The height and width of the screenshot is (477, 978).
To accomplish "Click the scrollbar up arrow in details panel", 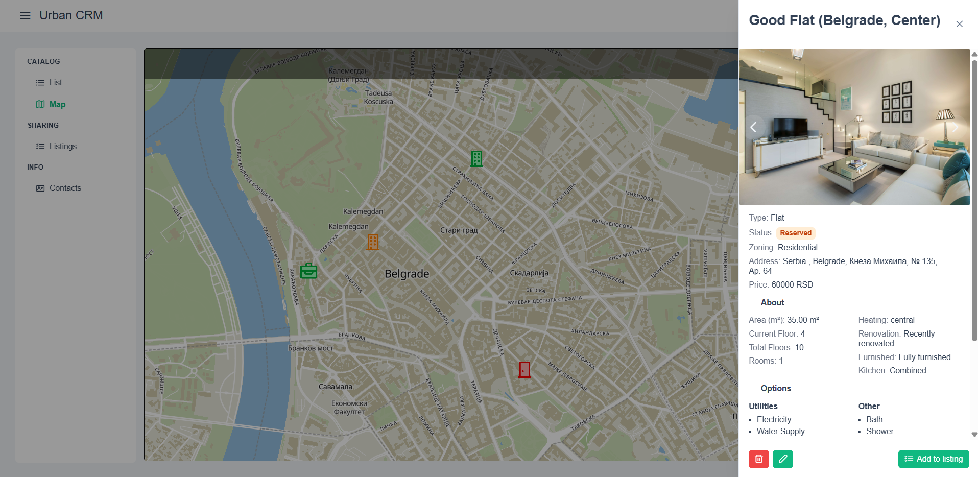I will pos(974,54).
